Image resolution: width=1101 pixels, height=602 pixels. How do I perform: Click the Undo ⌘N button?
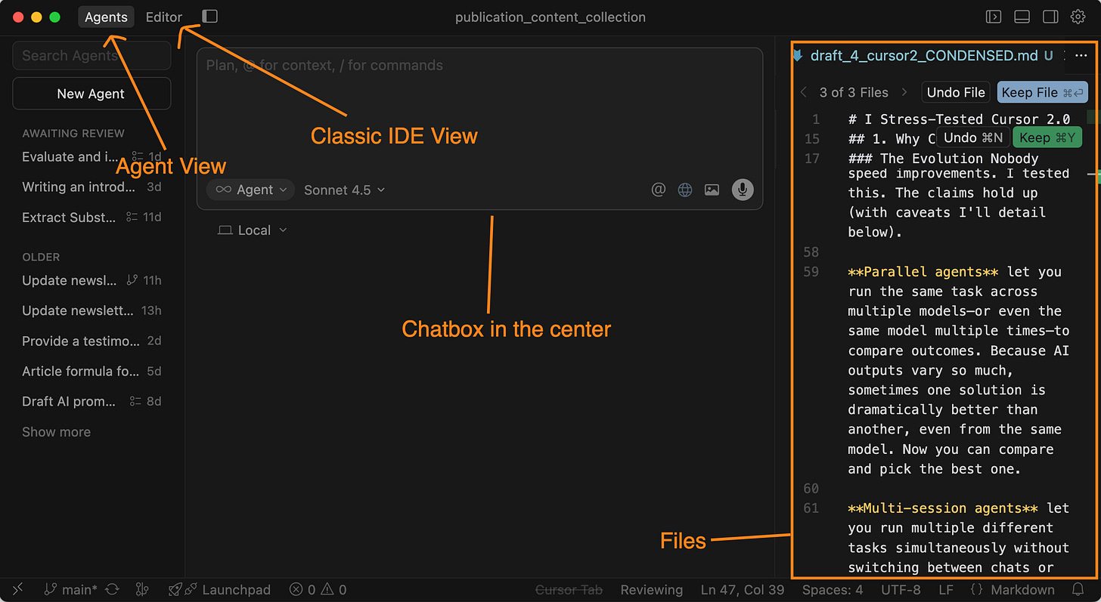tap(973, 137)
